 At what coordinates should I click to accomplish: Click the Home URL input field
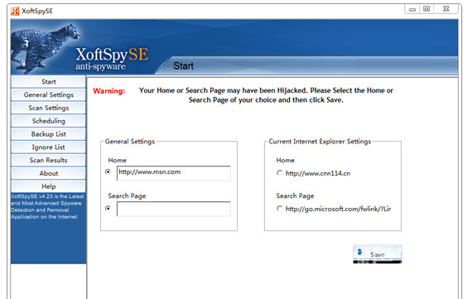174,173
